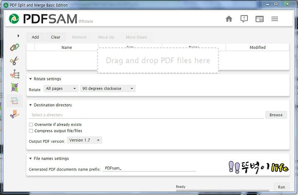
Task: Sort by the Name column header
Action: point(67,47)
